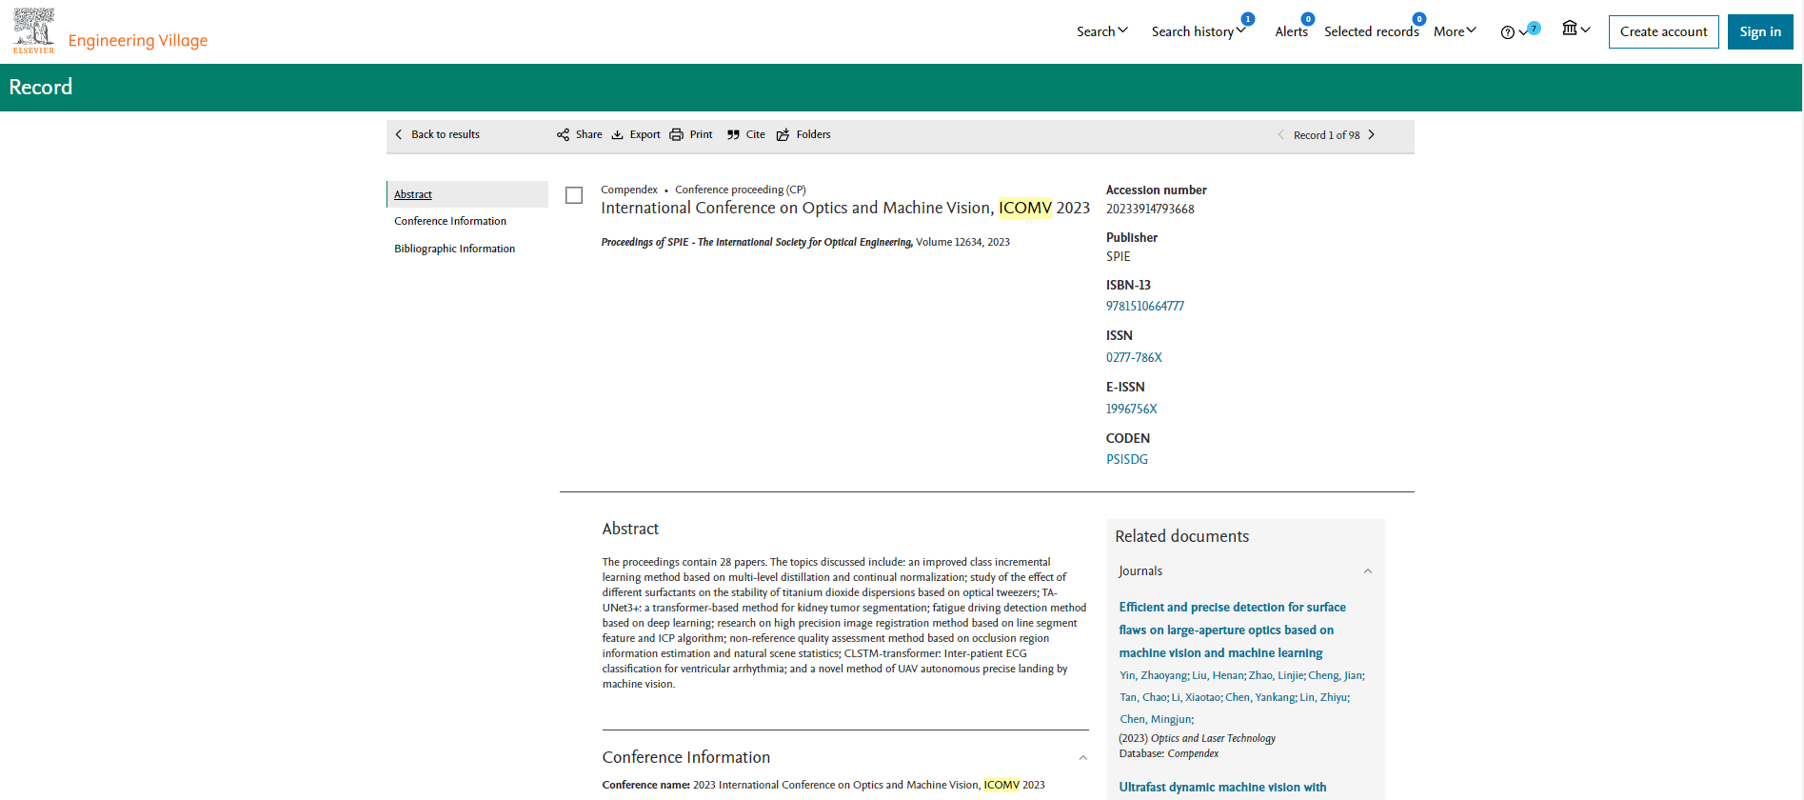Open E-ISSN link 1996756X
This screenshot has height=800, width=1804.
pos(1132,409)
